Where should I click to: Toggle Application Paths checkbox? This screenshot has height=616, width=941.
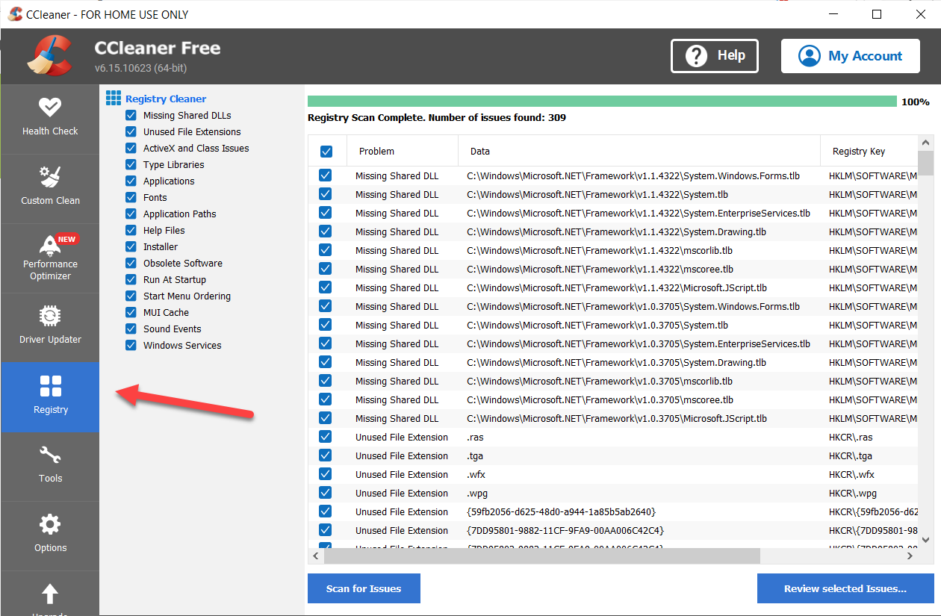tap(131, 214)
